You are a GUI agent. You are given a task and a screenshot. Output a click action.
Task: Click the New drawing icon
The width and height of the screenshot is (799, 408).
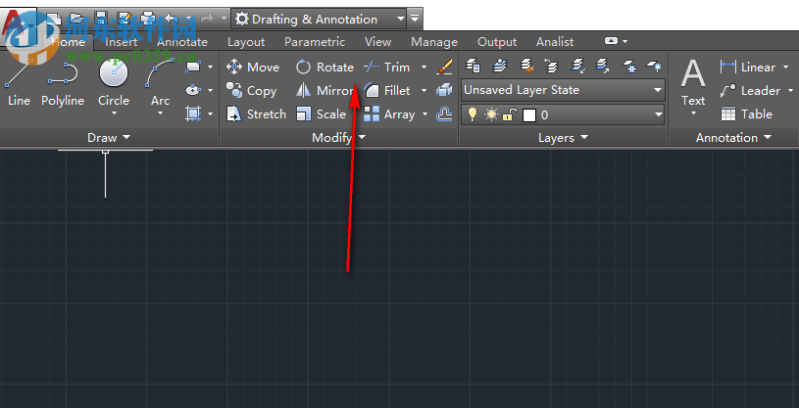(55, 19)
